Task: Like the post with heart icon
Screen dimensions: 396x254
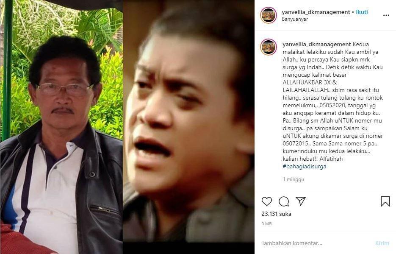Action: pos(267,201)
